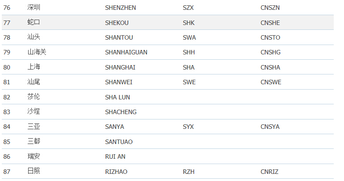This screenshot has height=181, width=344.
Task: Click code SWA in Shantou row
Action: [x=189, y=37]
